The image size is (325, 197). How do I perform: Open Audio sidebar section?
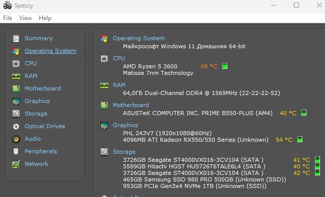[x=33, y=139]
